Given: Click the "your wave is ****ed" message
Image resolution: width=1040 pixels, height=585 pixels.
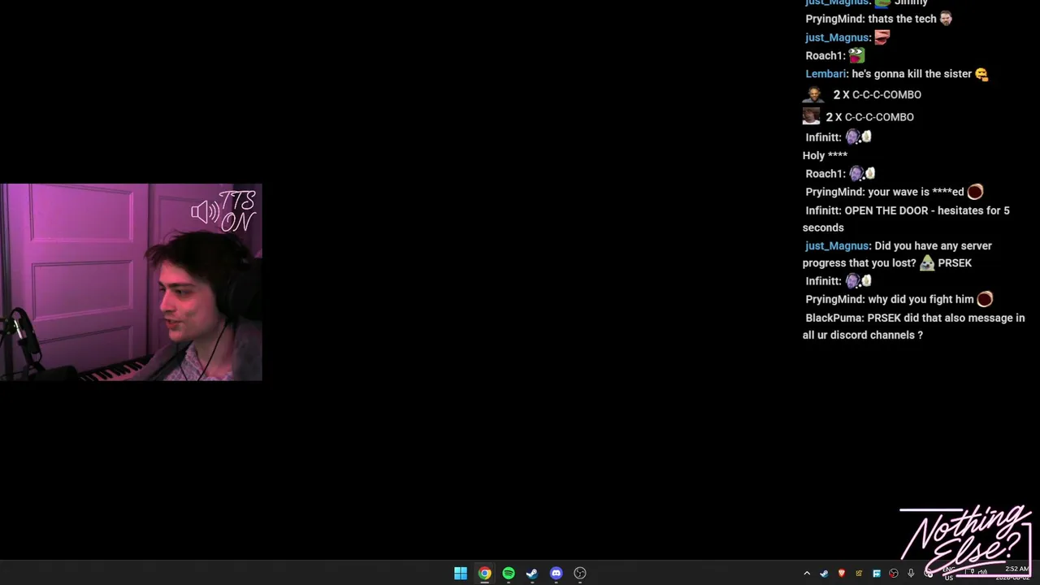Looking at the screenshot, I should pyautogui.click(x=916, y=192).
